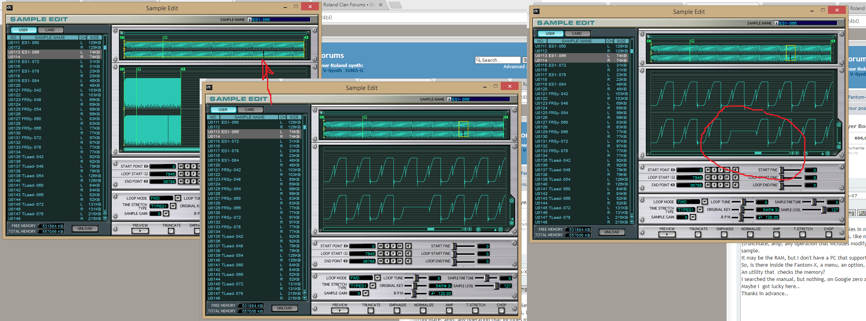The image size is (866, 321).
Task: Toggle CHOP in right window
Action: [x=828, y=235]
